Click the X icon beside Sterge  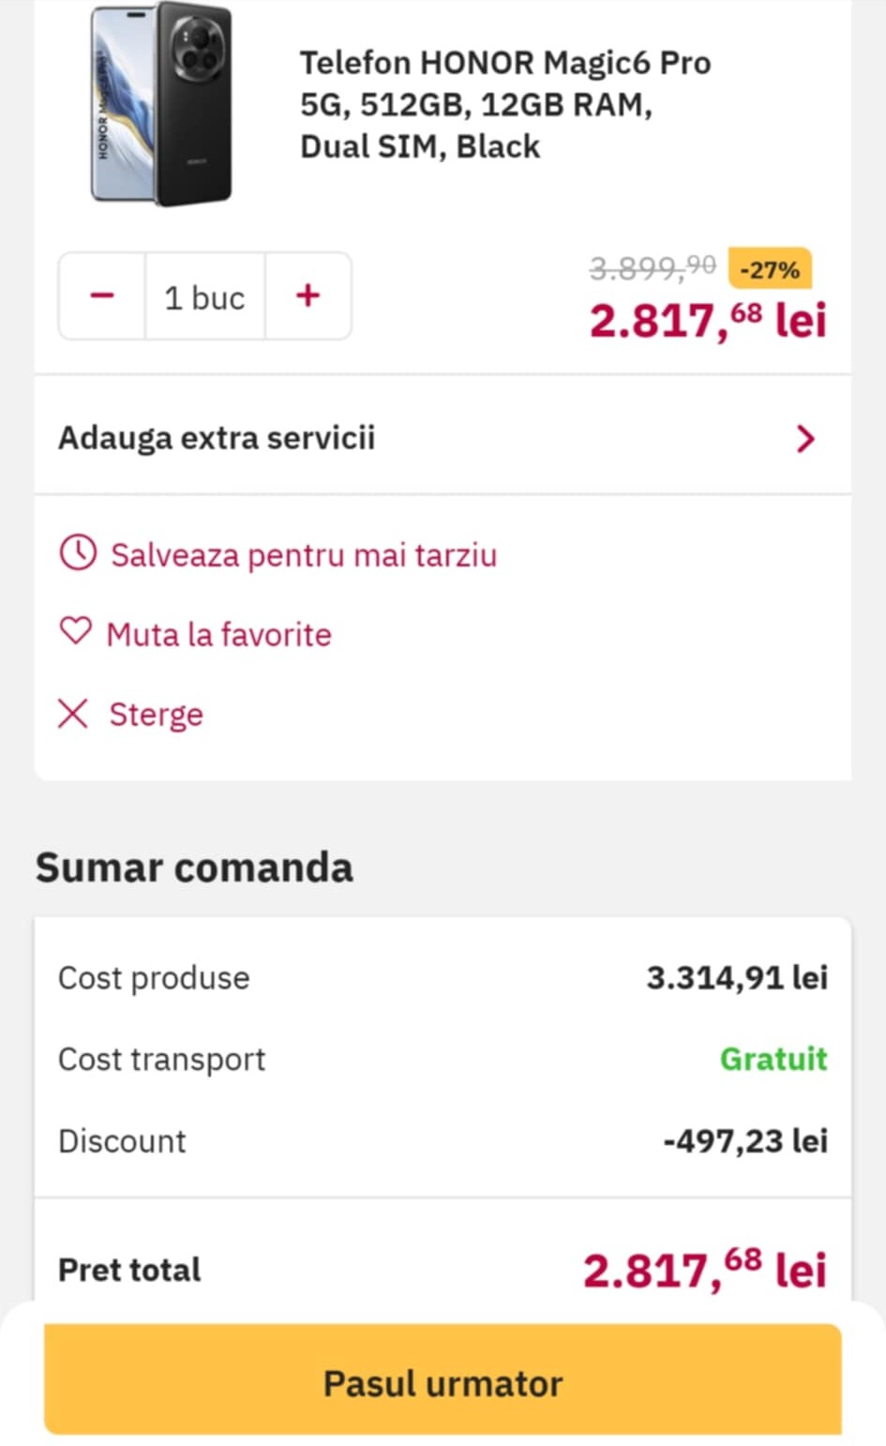pos(73,714)
